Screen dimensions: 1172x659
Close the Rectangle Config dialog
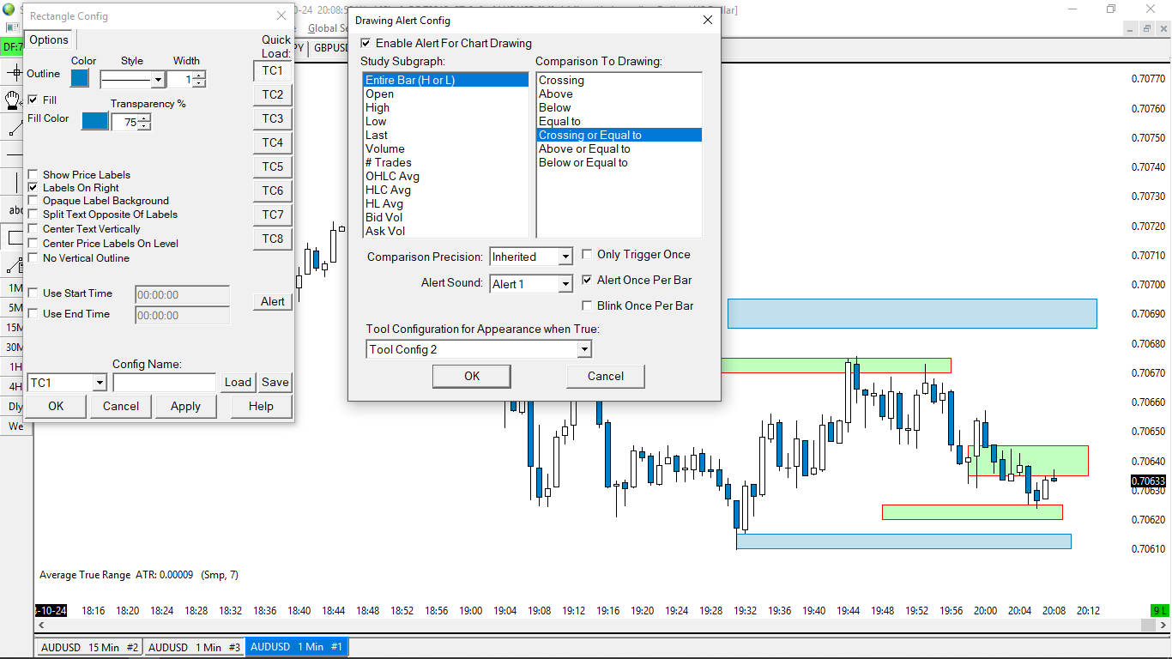[281, 15]
